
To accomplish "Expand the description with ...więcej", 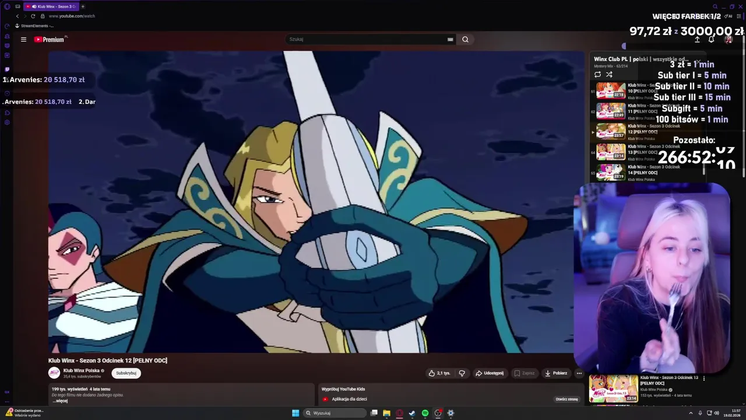I will tap(60, 401).
